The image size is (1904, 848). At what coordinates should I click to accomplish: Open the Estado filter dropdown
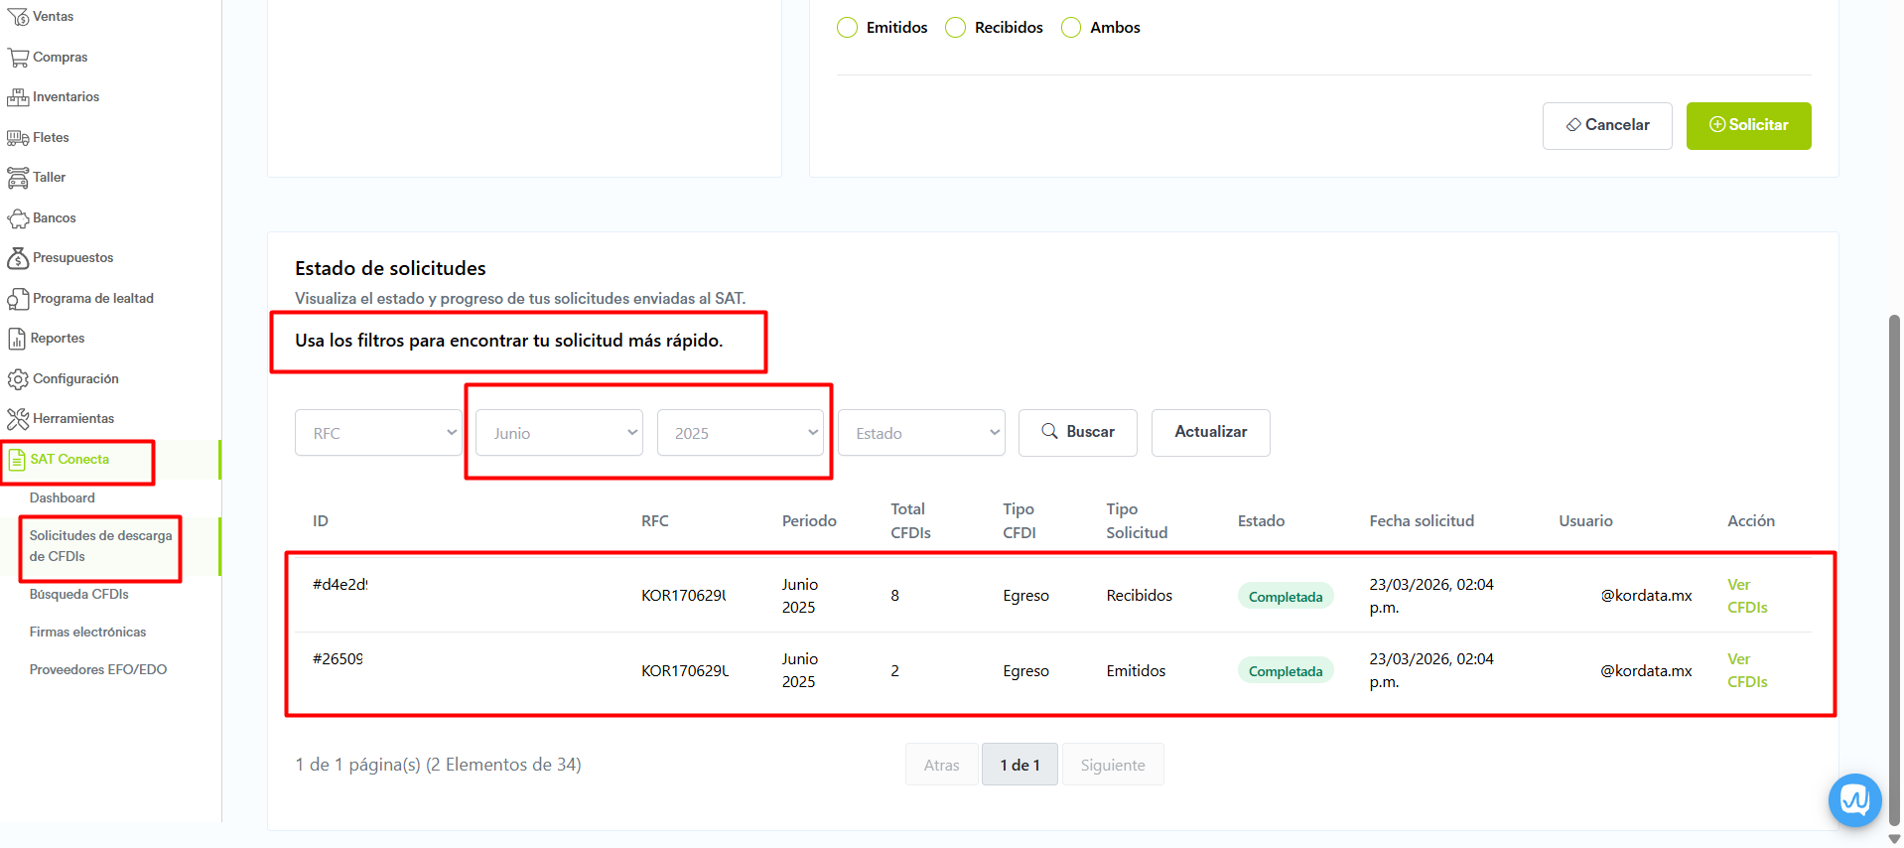click(921, 433)
